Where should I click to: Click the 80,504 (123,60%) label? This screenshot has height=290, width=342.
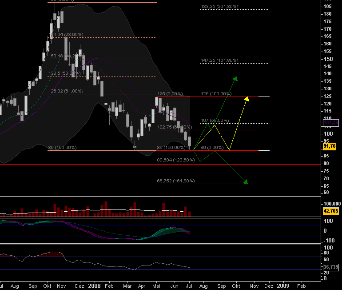click(176, 160)
